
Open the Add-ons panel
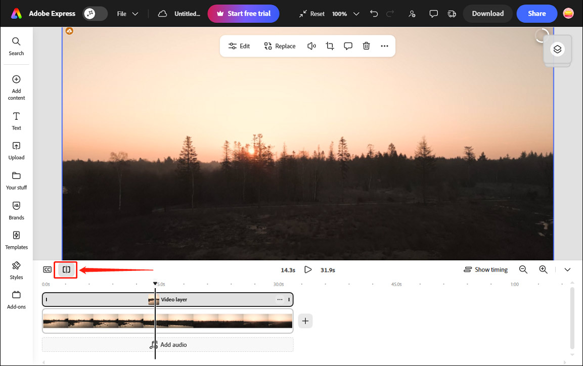click(x=16, y=300)
